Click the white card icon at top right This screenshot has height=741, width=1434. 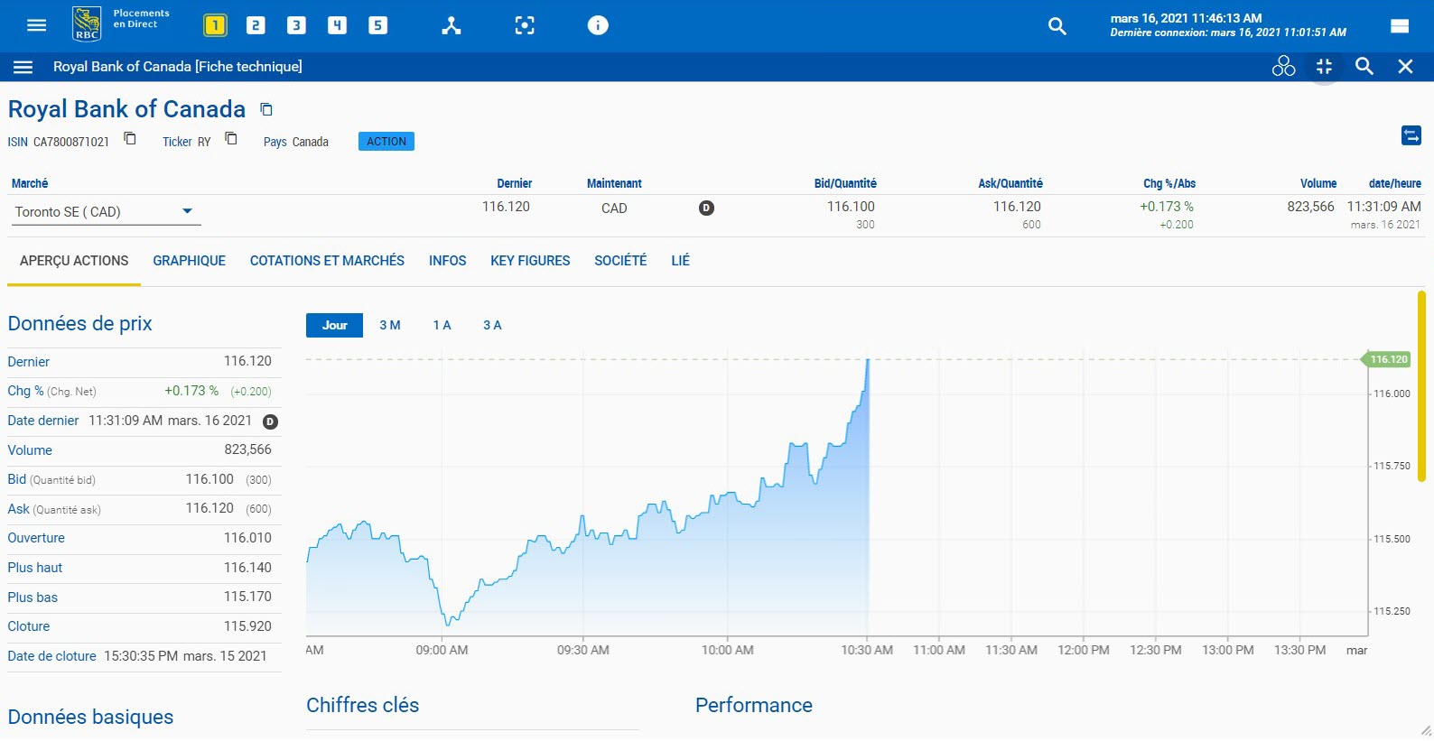pos(1400,26)
